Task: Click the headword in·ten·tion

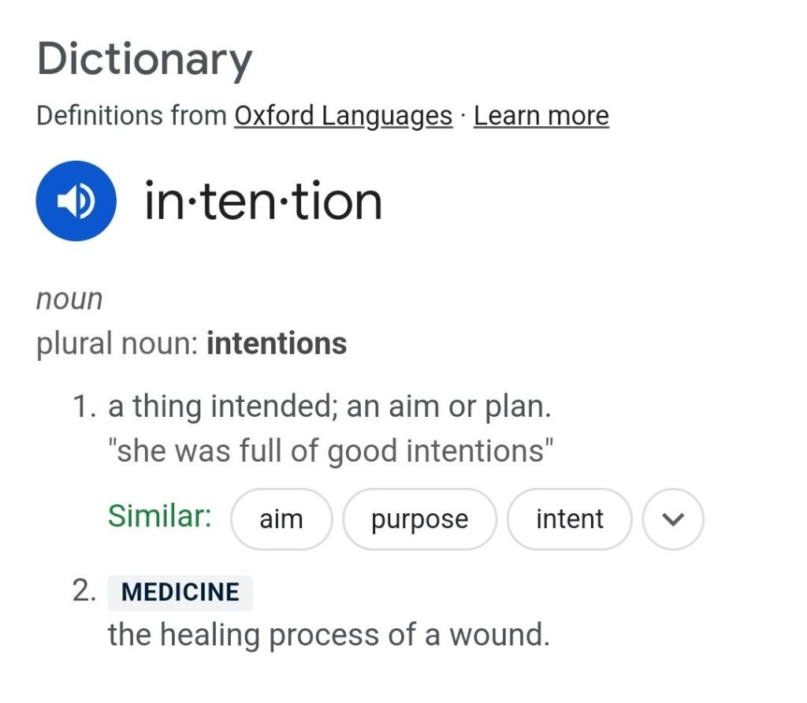Action: pyautogui.click(x=262, y=201)
